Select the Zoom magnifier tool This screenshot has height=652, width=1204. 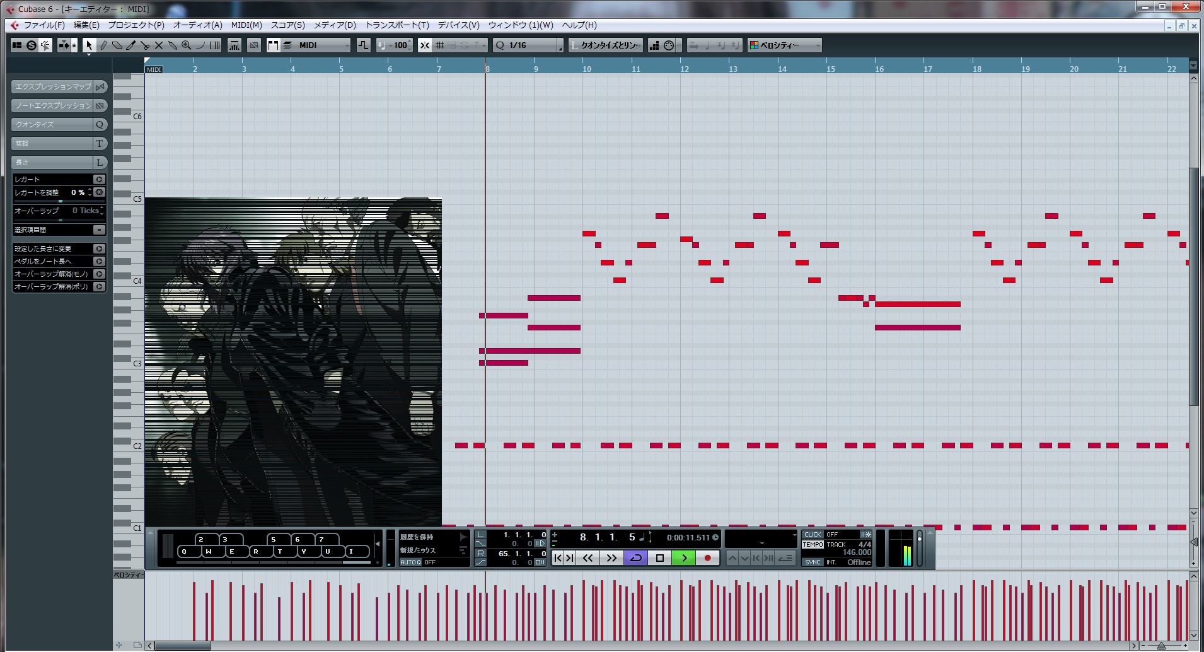coord(187,45)
